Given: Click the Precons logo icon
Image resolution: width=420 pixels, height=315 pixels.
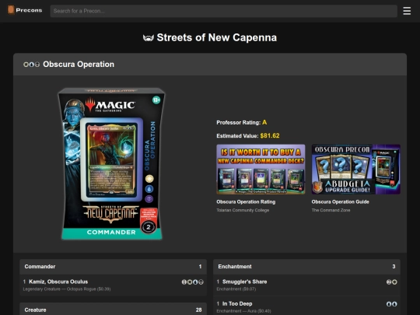Looking at the screenshot, I should 11,10.
